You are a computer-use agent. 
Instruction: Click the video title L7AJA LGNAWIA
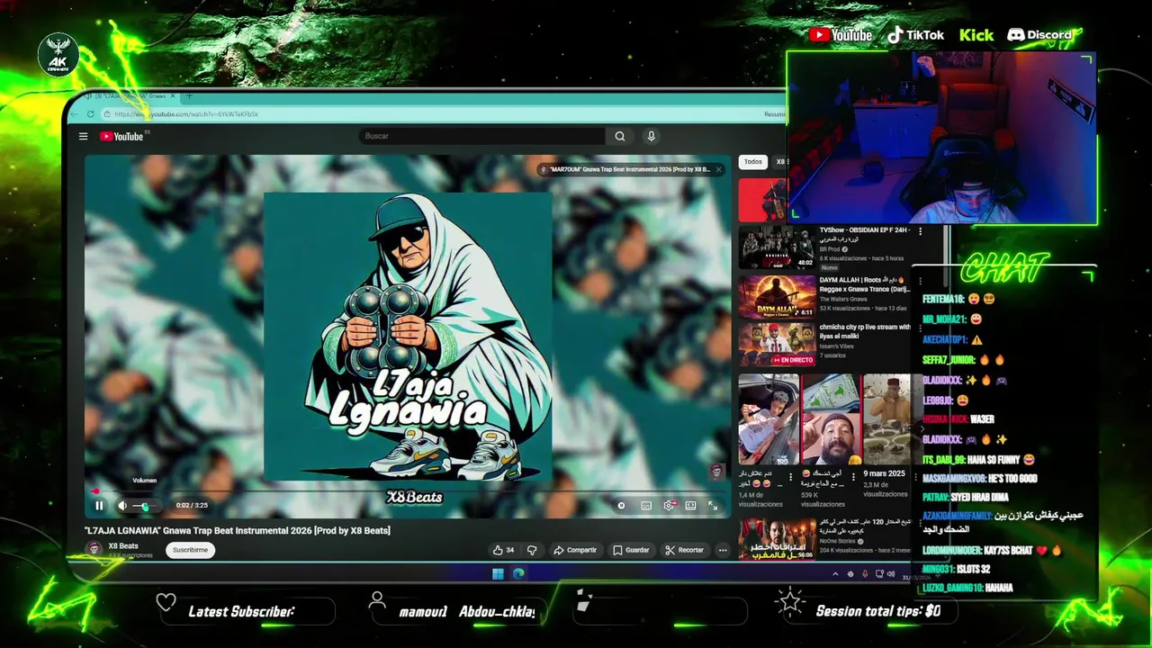pos(238,530)
